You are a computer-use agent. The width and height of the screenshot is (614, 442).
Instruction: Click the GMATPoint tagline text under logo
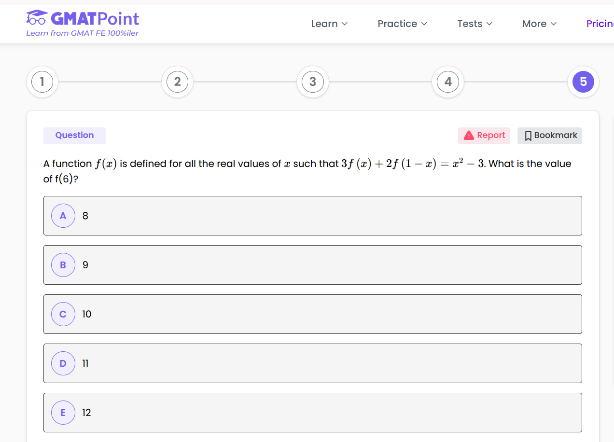click(x=82, y=33)
